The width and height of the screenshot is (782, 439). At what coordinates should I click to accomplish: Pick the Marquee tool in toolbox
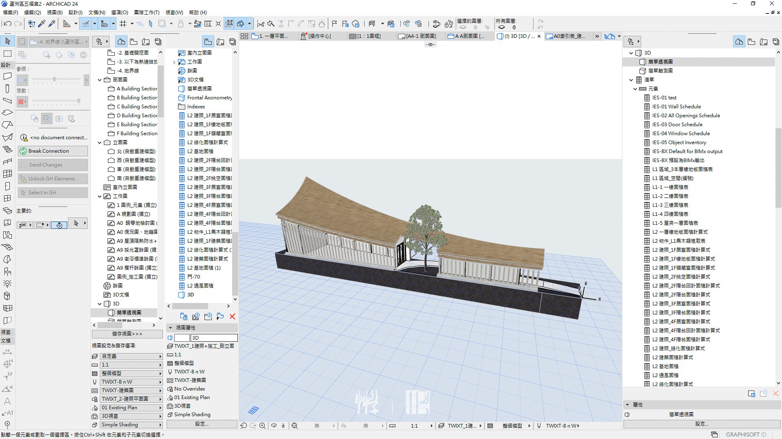pos(7,54)
